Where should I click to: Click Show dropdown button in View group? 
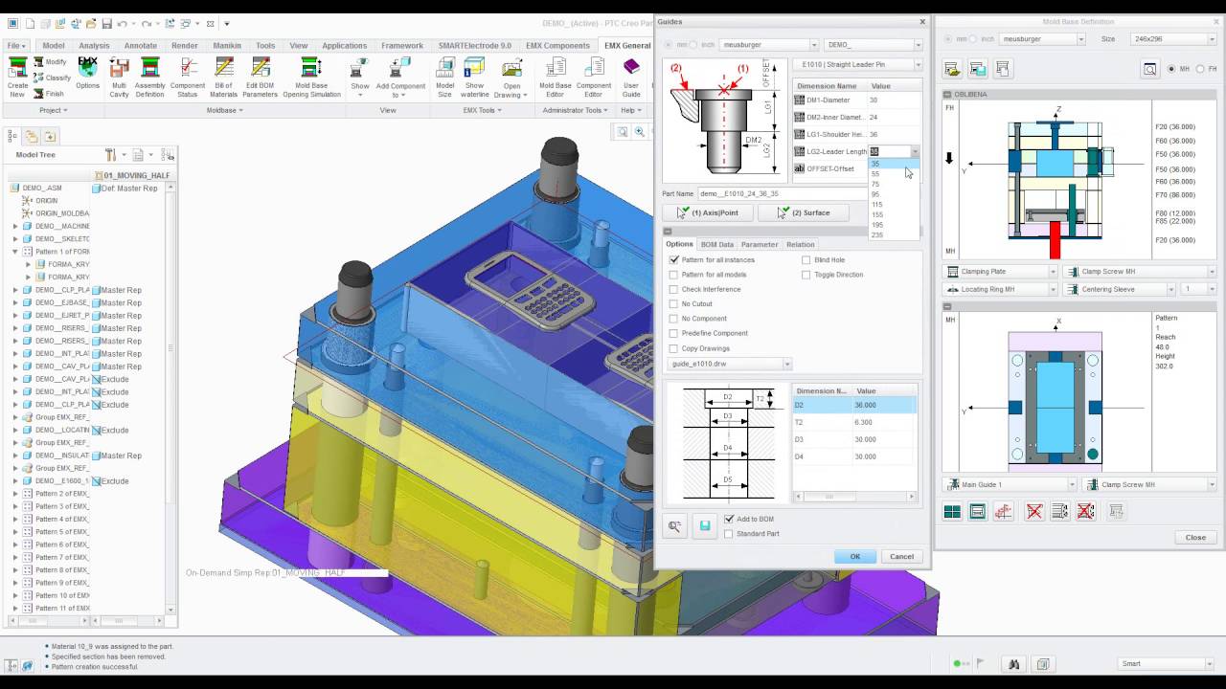(x=360, y=86)
